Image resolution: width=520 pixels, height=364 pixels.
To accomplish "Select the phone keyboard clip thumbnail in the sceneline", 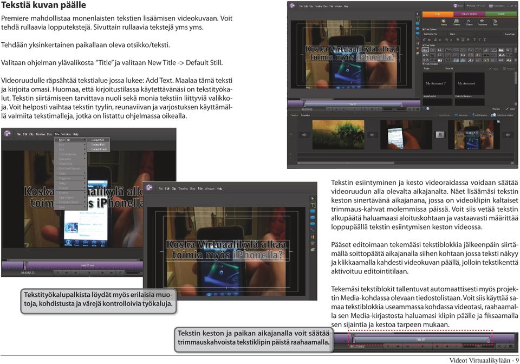I will (406, 134).
